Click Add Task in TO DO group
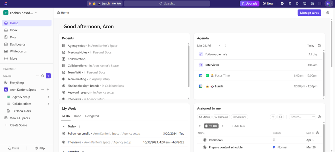 pos(238,126)
